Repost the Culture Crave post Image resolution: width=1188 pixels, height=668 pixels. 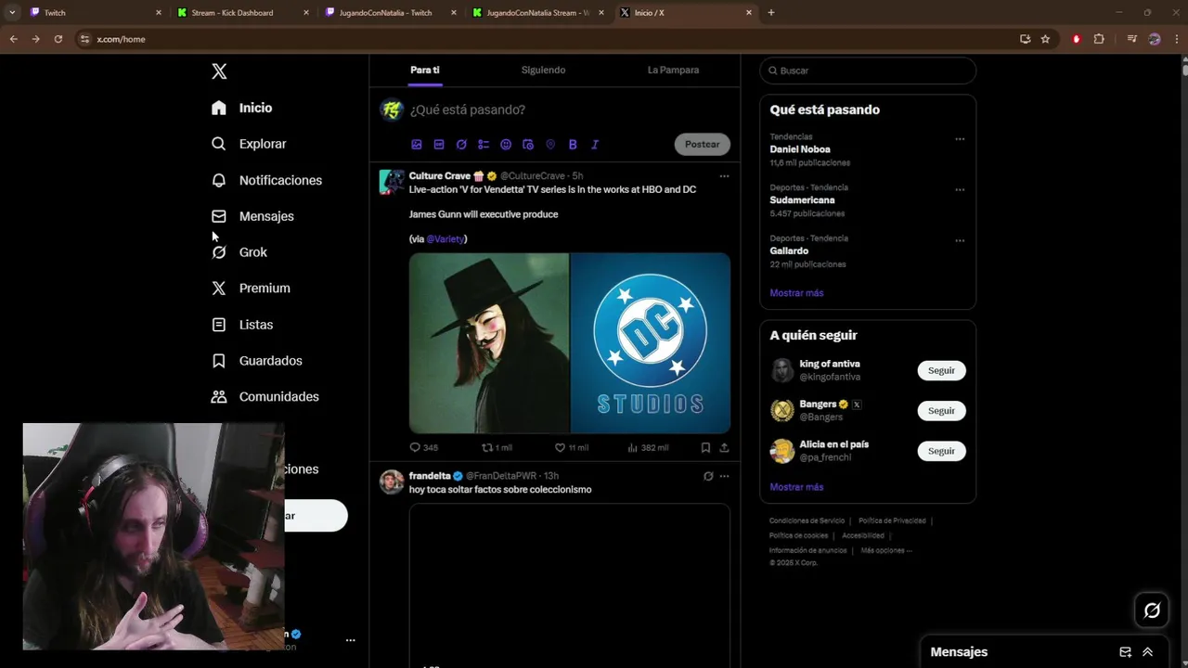click(497, 447)
